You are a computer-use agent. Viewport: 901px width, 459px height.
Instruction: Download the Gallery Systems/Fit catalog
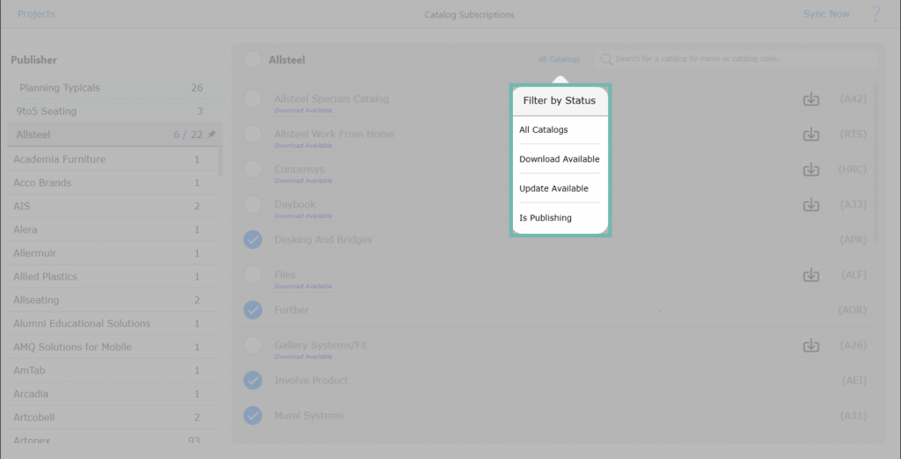tap(810, 346)
